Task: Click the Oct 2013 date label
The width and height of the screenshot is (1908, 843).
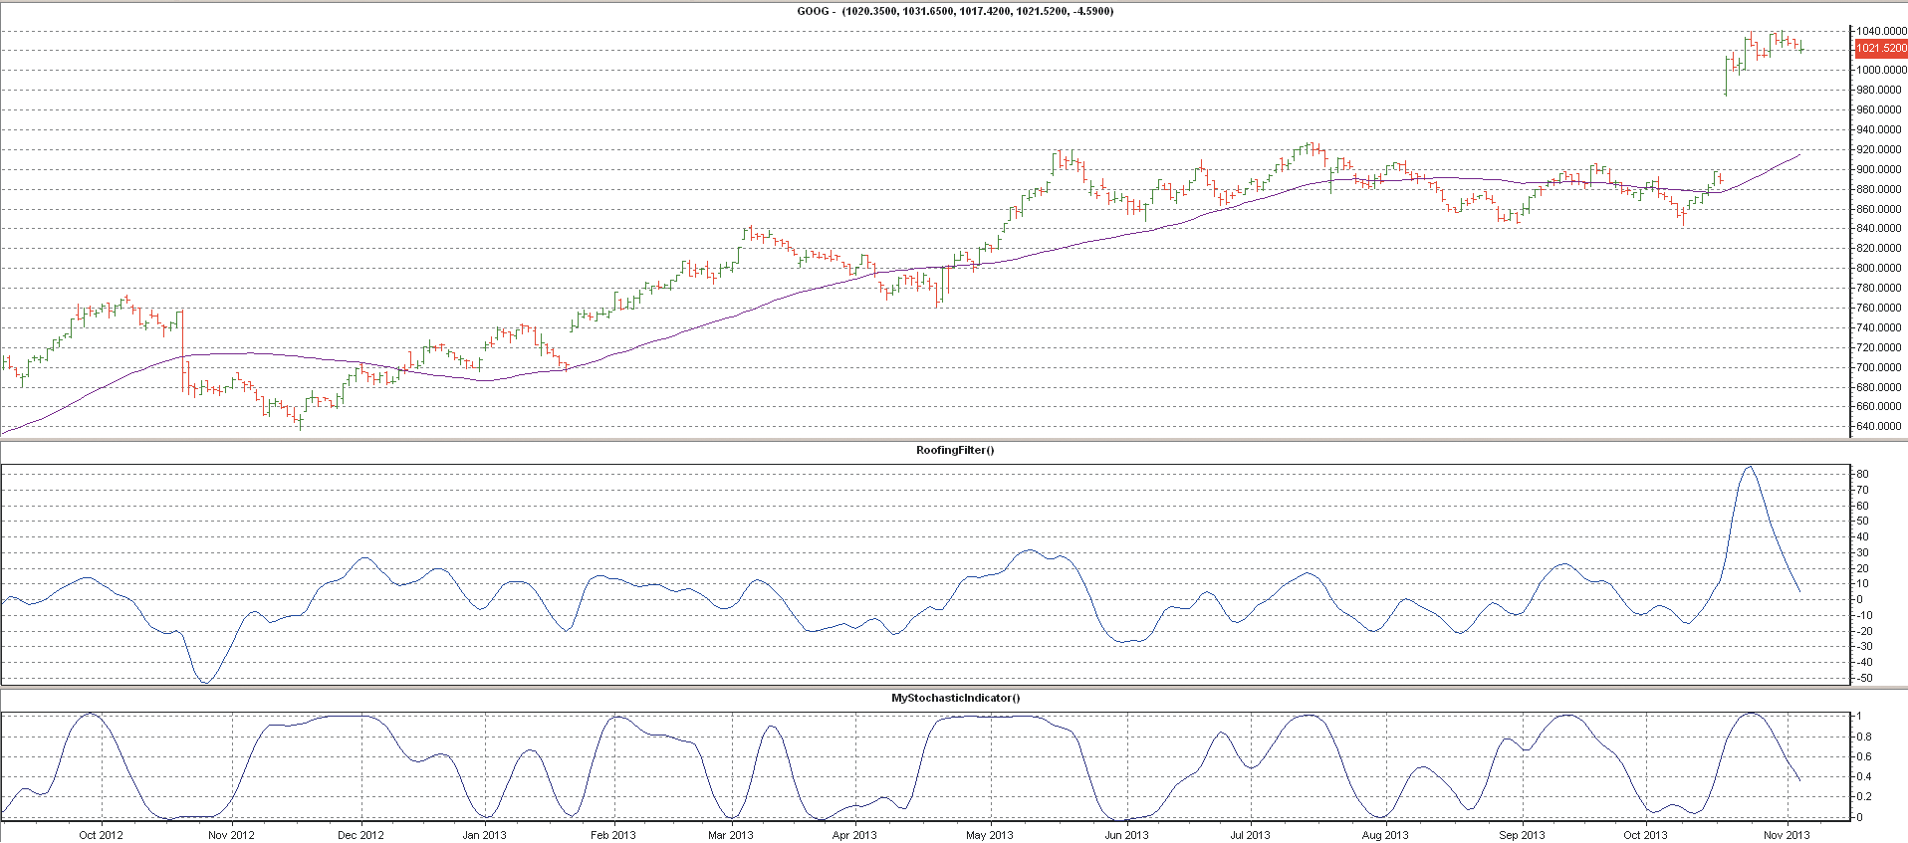Action: point(1645,835)
